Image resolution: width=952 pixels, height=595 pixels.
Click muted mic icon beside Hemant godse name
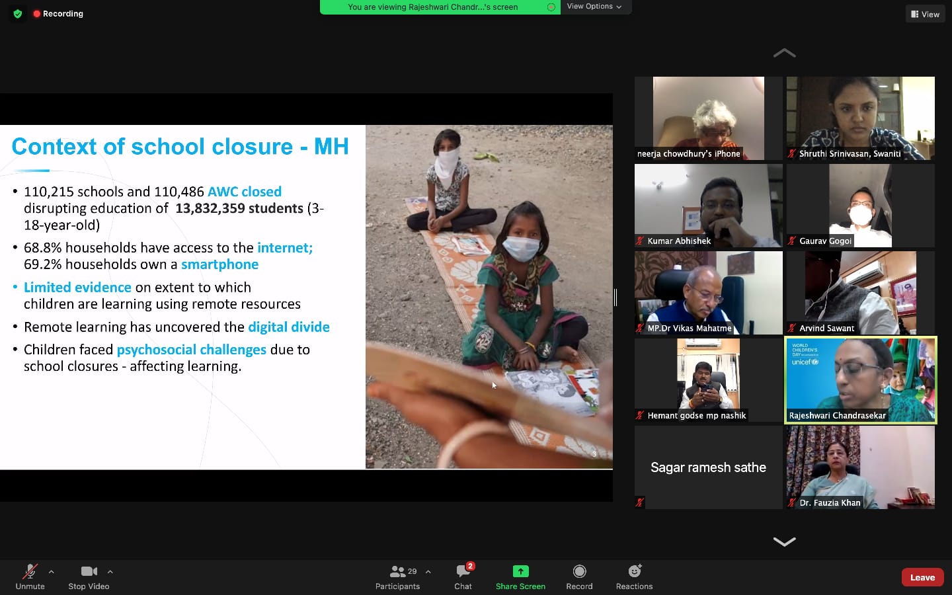click(x=639, y=415)
